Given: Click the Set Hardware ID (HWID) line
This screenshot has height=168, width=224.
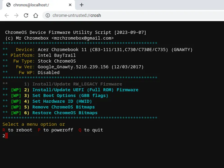Looking at the screenshot, I should click(x=62, y=101).
